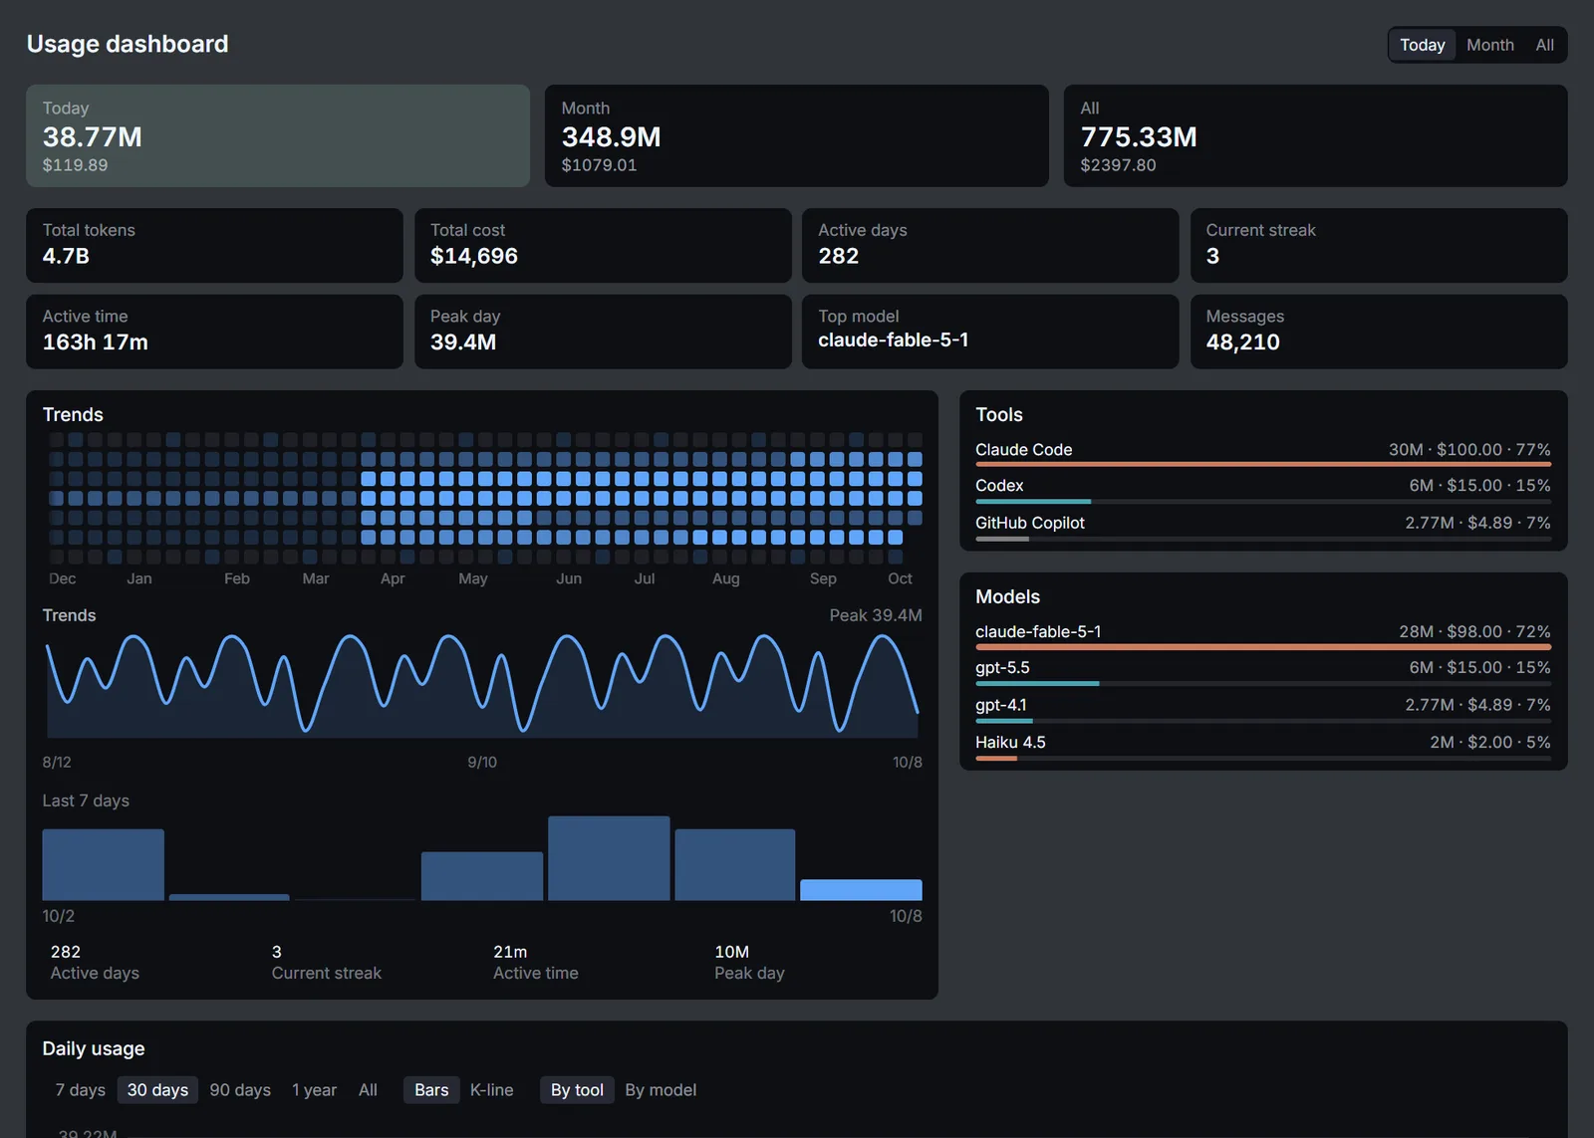
Task: Open the Today summary card showing 38.77M
Action: point(278,135)
